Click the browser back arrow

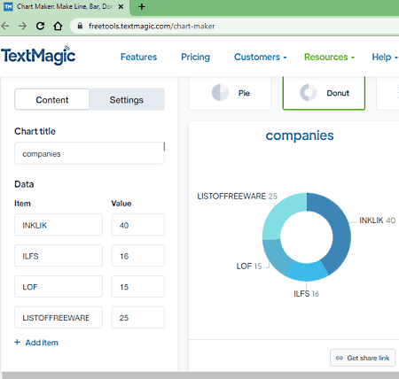click(x=5, y=27)
